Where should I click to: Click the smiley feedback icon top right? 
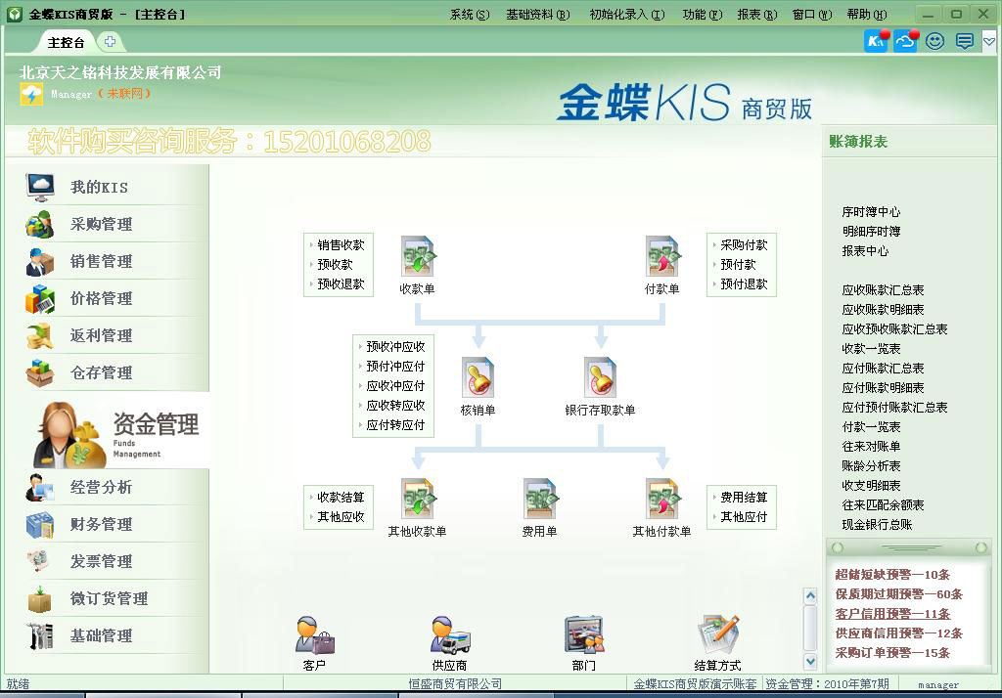coord(934,41)
